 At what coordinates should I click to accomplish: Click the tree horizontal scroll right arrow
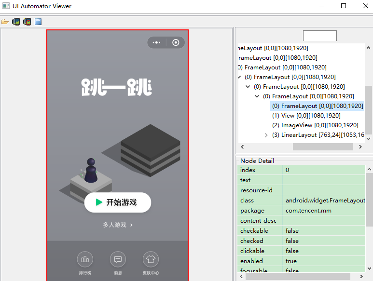(360, 147)
